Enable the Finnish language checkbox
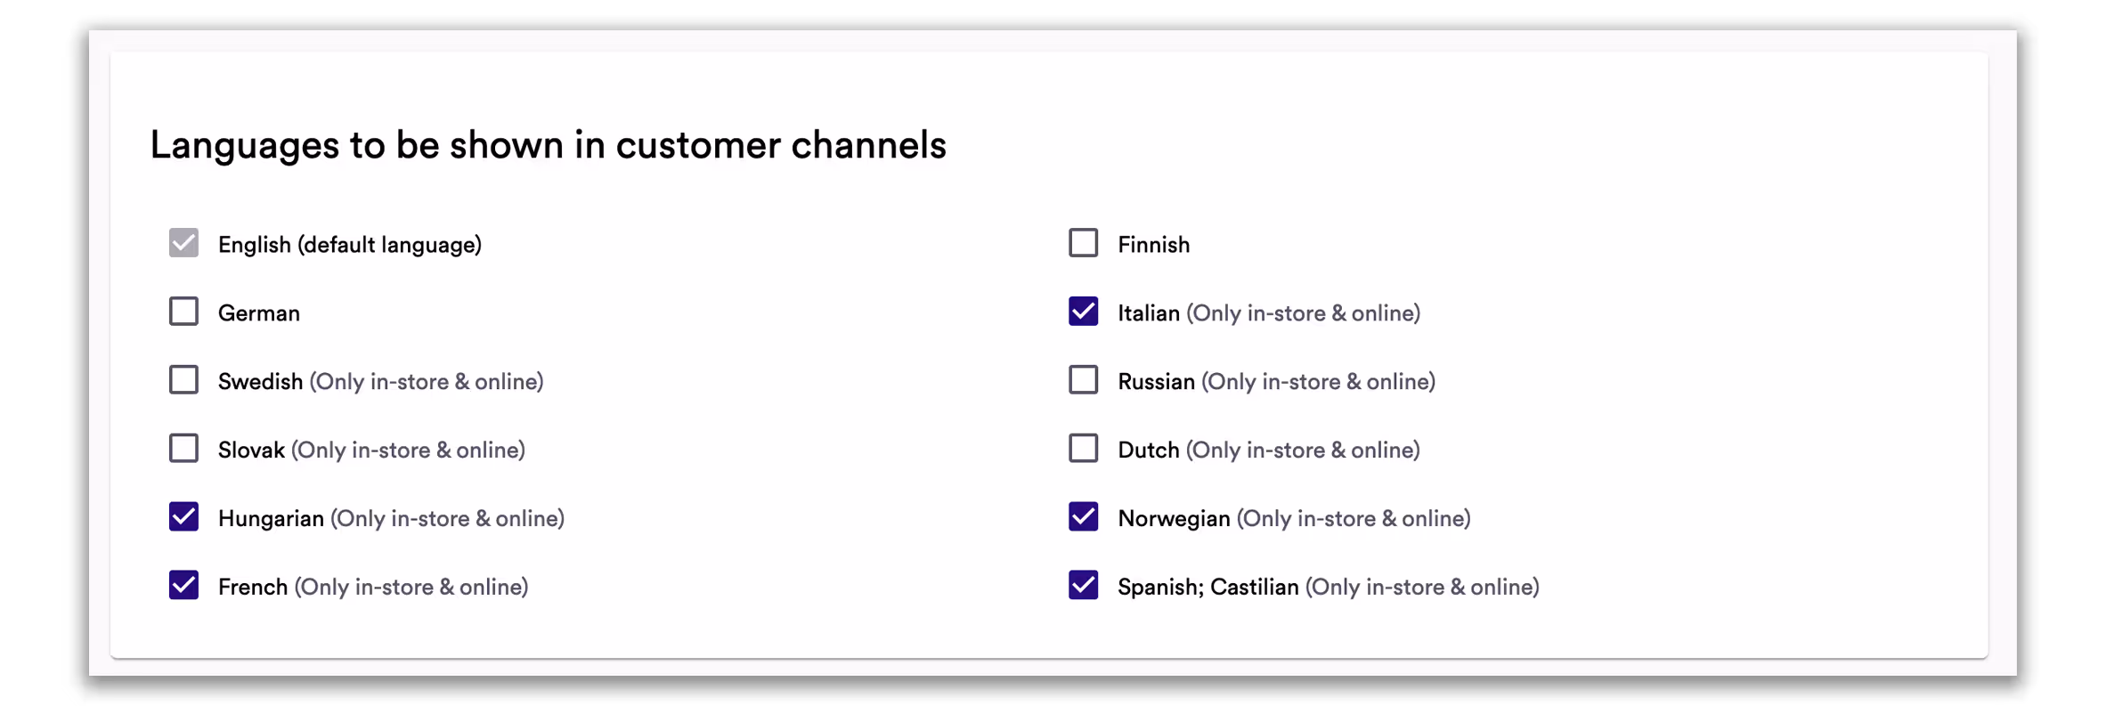This screenshot has height=706, width=2106. click(1083, 243)
